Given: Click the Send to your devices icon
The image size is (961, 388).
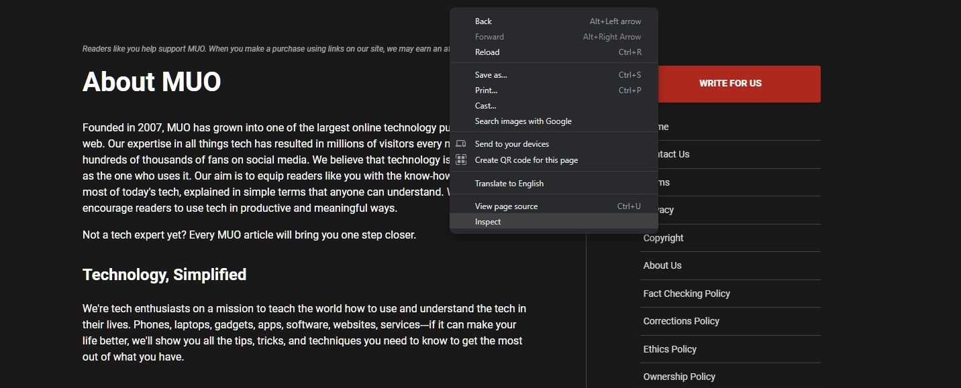Looking at the screenshot, I should pos(461,144).
